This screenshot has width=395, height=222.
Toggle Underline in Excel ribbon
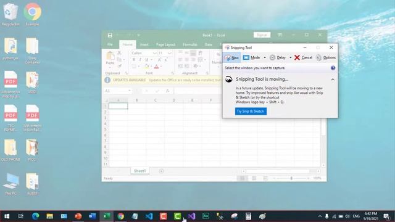(x=147, y=60)
